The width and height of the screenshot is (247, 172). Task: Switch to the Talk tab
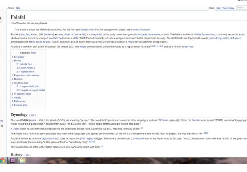[18, 8]
